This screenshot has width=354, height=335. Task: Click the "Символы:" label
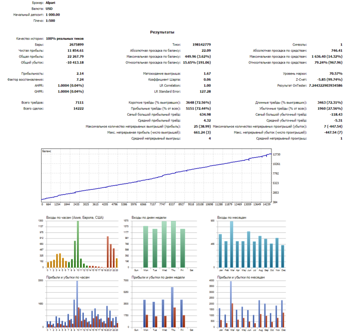pyautogui.click(x=300, y=45)
